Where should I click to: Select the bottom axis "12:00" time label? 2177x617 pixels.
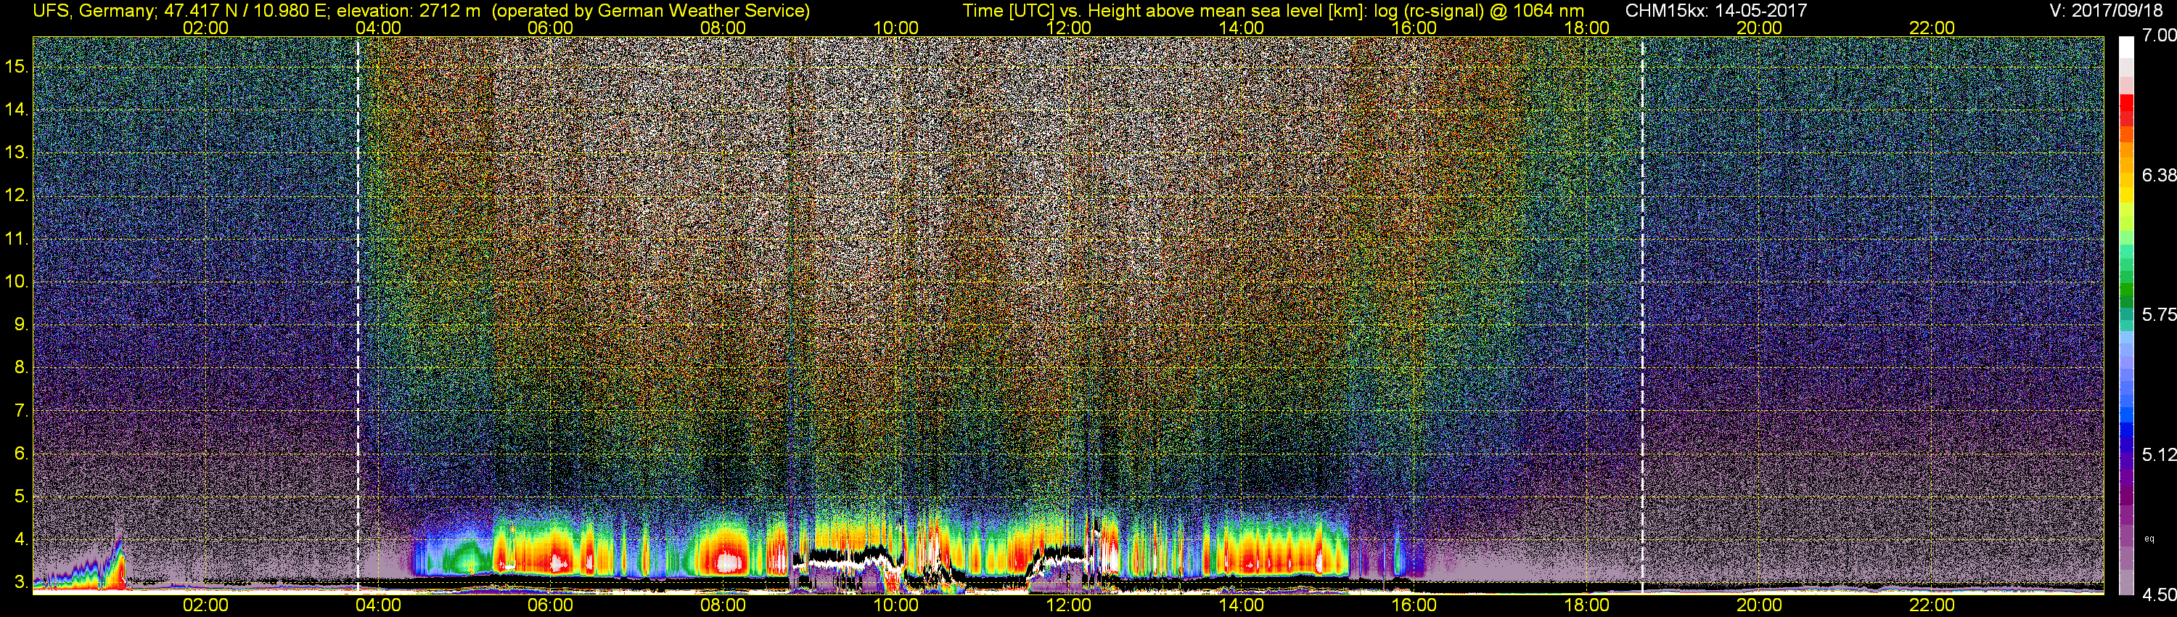coord(1068,605)
